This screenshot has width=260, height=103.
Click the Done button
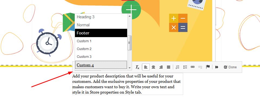pyautogui.click(x=230, y=67)
